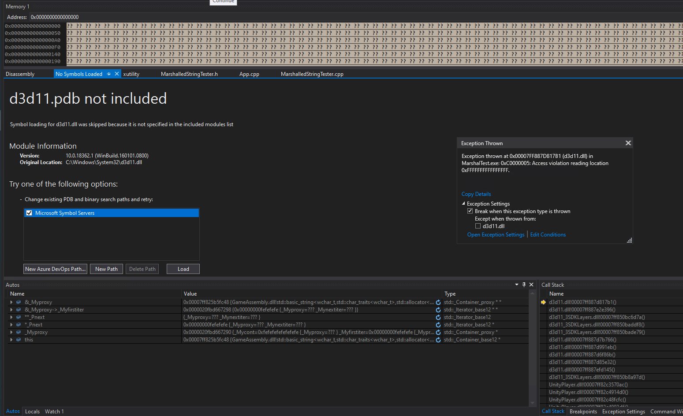
Task: Select call stack frame UnityPlayer.dll!00007ff82c4914d0()
Action: (589, 392)
